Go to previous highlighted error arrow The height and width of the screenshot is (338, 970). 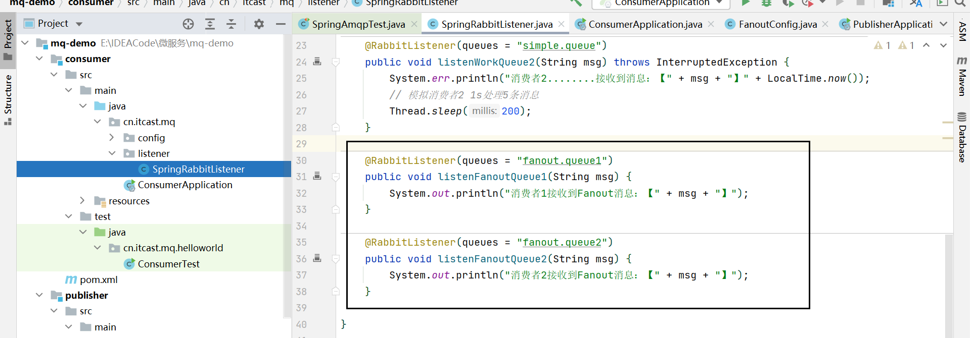[x=926, y=45]
